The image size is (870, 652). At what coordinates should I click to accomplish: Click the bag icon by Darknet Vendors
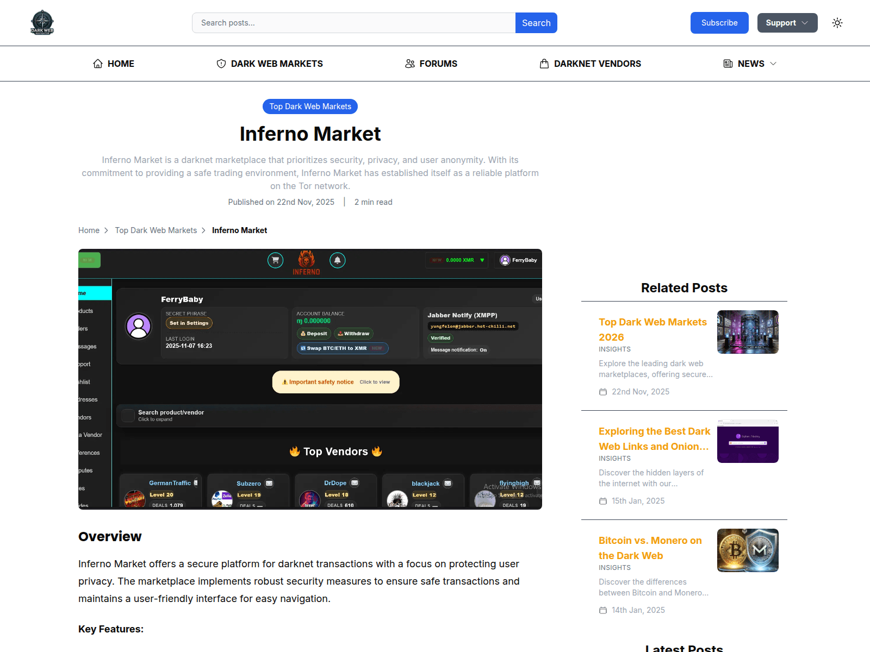[544, 64]
